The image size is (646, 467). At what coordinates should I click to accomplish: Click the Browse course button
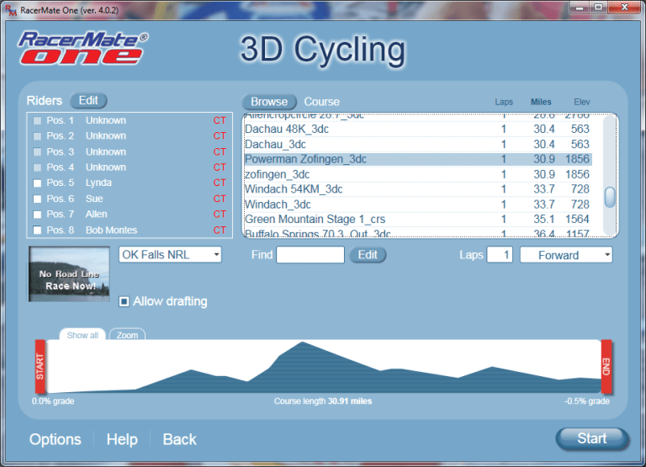pyautogui.click(x=270, y=102)
